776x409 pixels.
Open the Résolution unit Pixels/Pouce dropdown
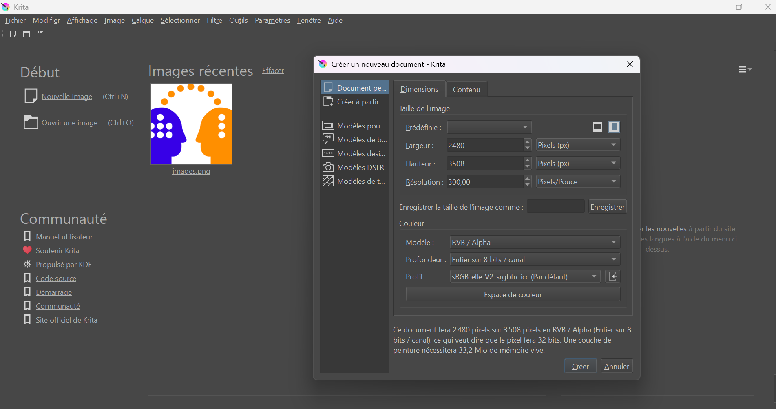[578, 181]
